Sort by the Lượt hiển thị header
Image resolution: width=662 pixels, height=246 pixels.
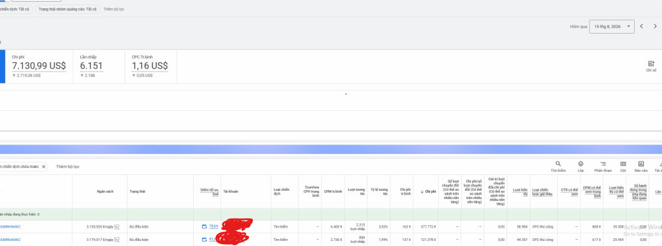[x=520, y=191]
